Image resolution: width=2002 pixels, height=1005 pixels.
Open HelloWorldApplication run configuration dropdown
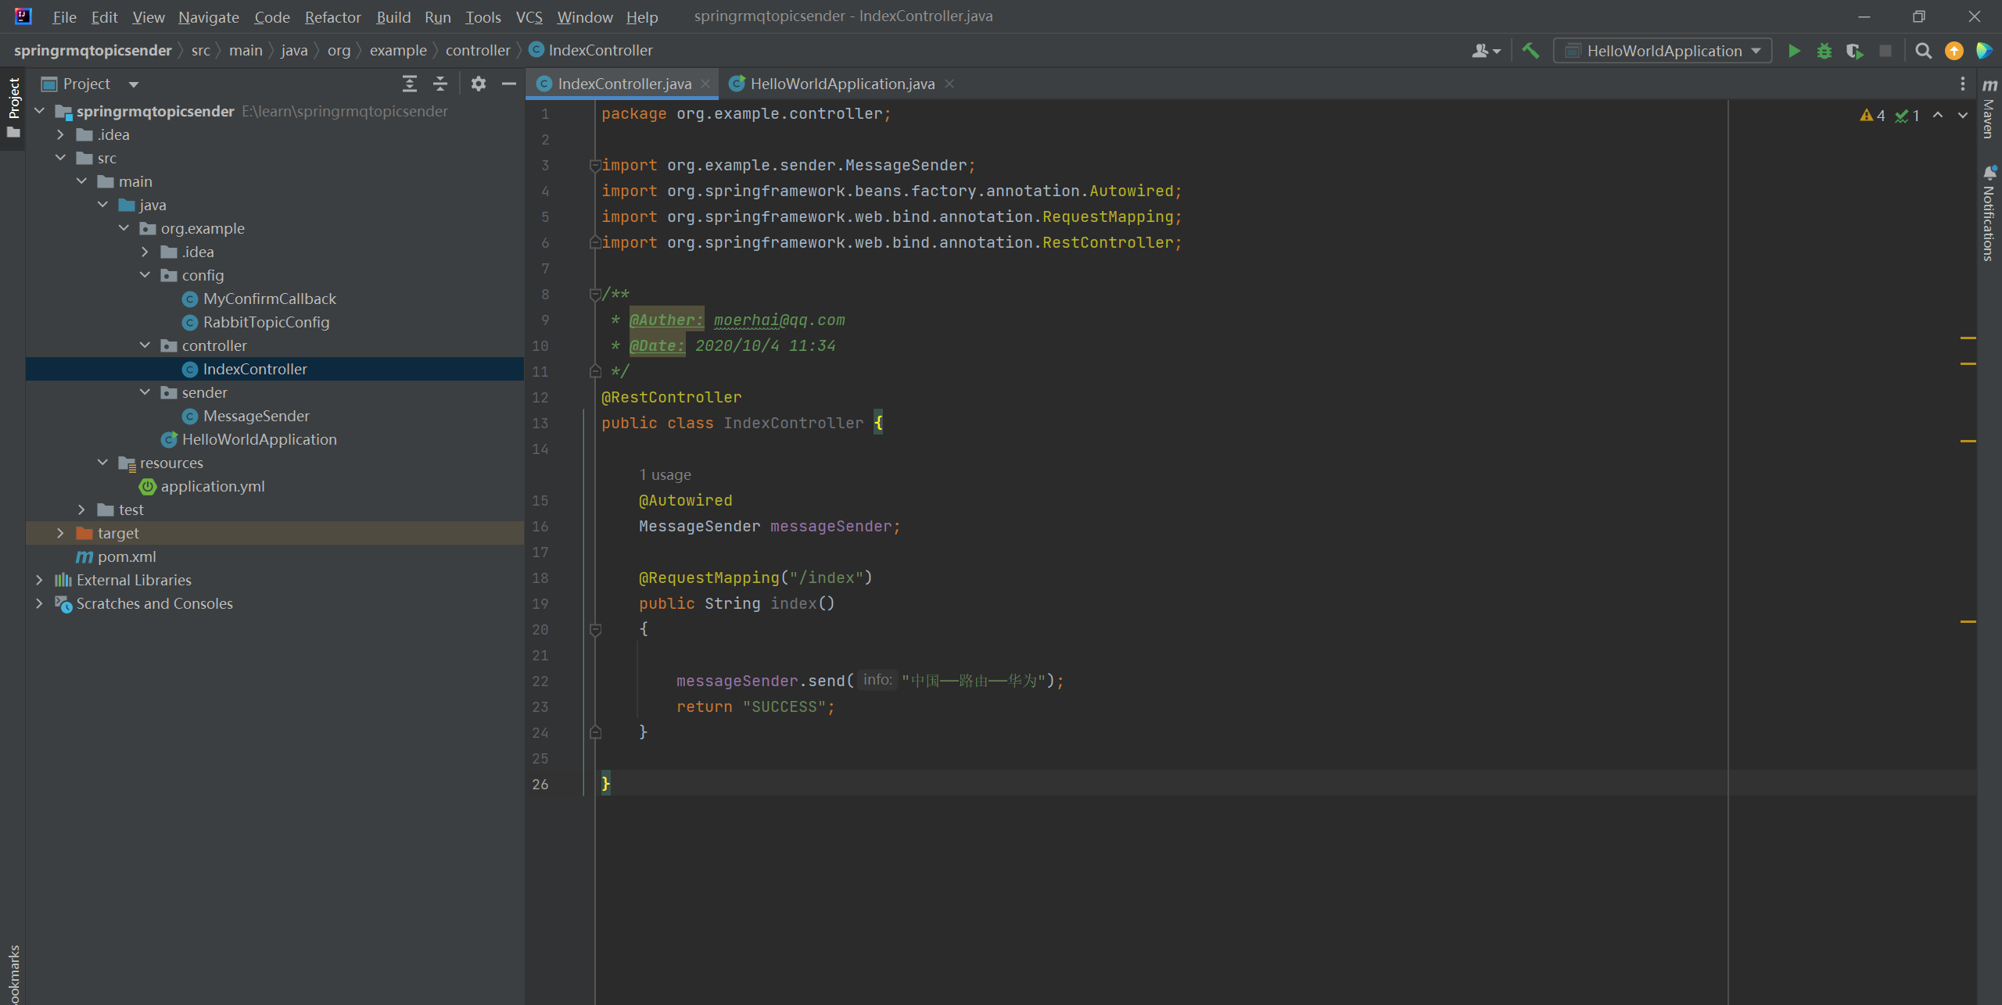coord(1663,51)
